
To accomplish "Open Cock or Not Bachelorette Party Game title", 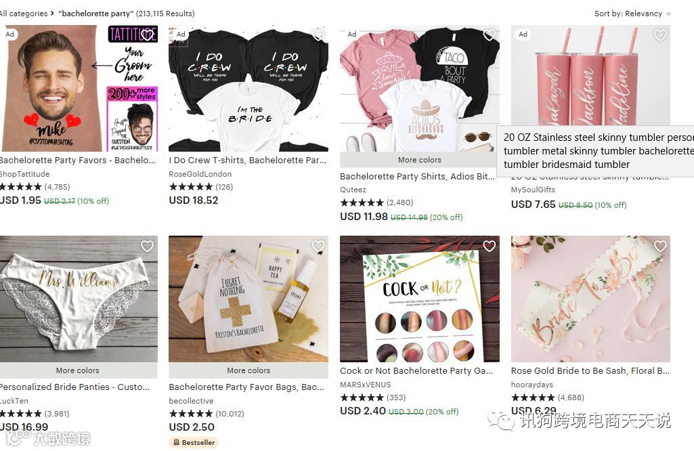I will point(416,371).
